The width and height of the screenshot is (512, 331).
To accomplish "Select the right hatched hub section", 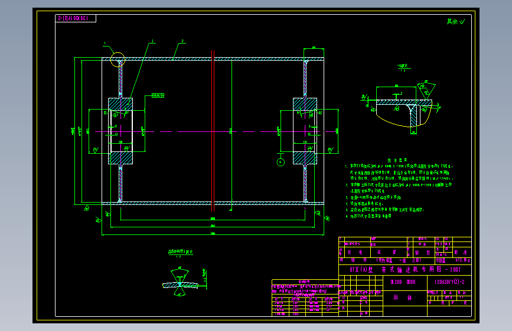I will (x=305, y=131).
